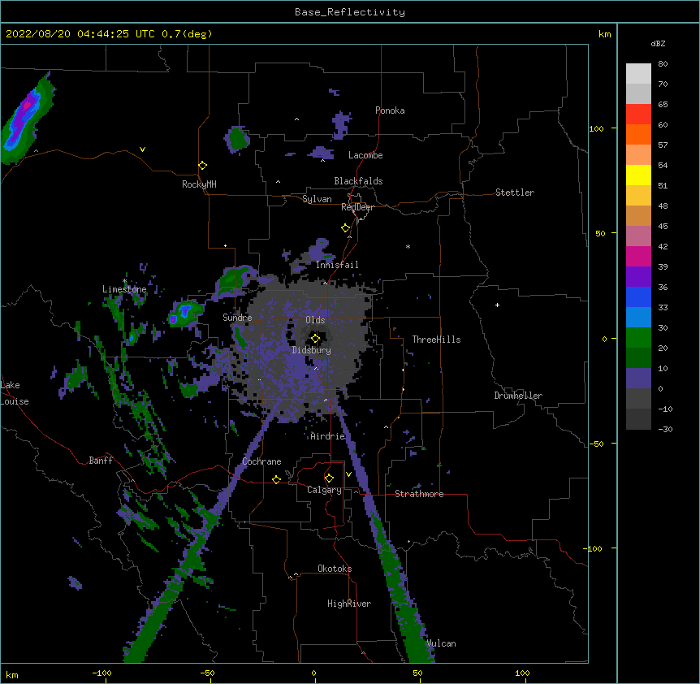Image resolution: width=700 pixels, height=684 pixels.
Task: Click the Okotoks town label
Action: tap(335, 569)
